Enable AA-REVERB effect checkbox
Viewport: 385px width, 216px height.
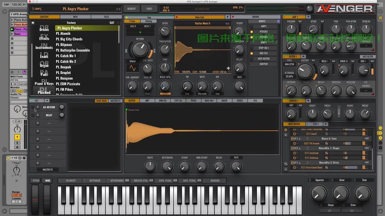pyautogui.click(x=32, y=107)
